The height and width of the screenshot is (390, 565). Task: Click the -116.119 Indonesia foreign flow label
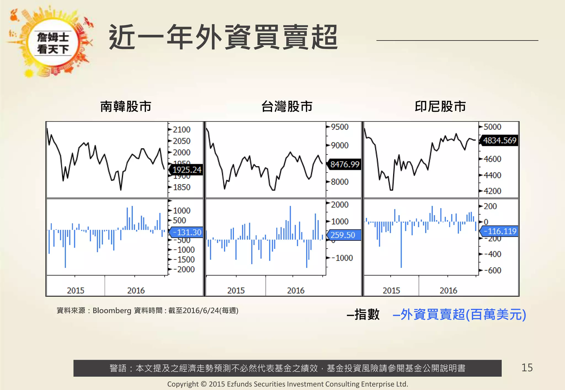499,231
